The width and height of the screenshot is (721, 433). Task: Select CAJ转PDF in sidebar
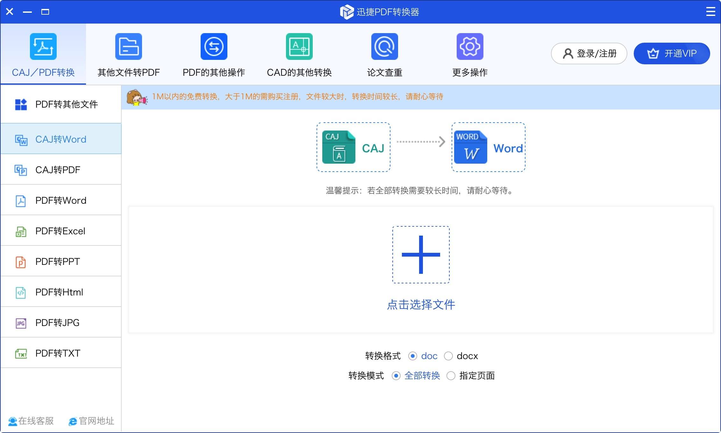click(x=61, y=169)
